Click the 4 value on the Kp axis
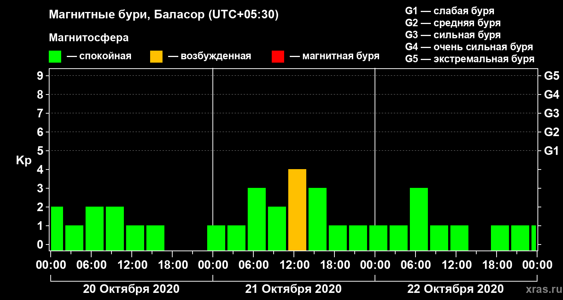Screen dimensions: 563x300 click(x=41, y=169)
